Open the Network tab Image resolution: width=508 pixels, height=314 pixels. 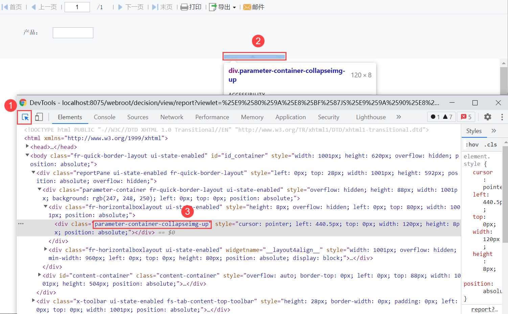point(172,117)
